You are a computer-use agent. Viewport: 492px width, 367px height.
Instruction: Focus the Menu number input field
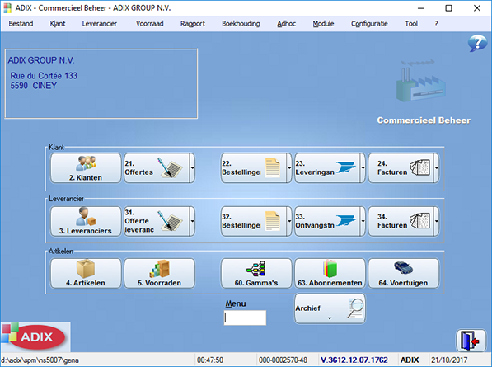[x=245, y=318]
